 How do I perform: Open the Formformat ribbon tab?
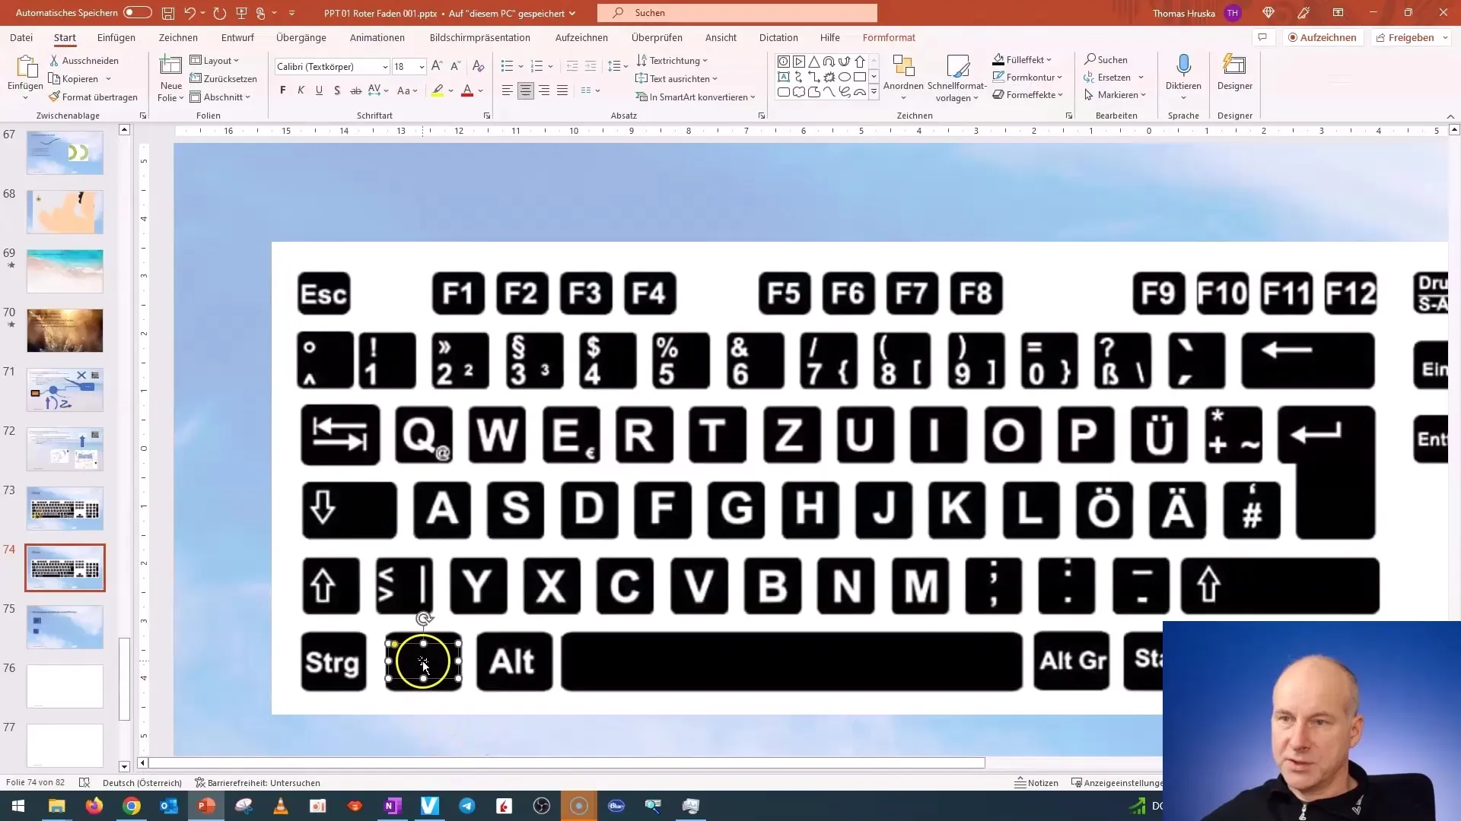click(x=888, y=37)
